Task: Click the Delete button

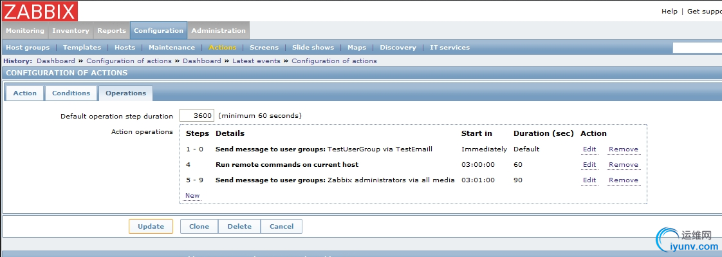Action: tap(239, 226)
